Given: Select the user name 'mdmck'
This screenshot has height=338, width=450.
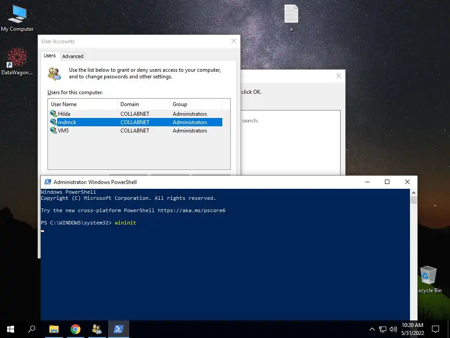Looking at the screenshot, I should click(x=67, y=122).
